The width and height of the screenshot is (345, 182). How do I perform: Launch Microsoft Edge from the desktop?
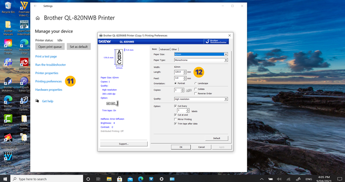pos(24,47)
